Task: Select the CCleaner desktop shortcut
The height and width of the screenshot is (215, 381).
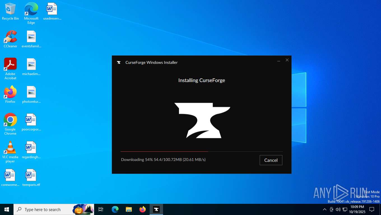Action: tap(10, 39)
